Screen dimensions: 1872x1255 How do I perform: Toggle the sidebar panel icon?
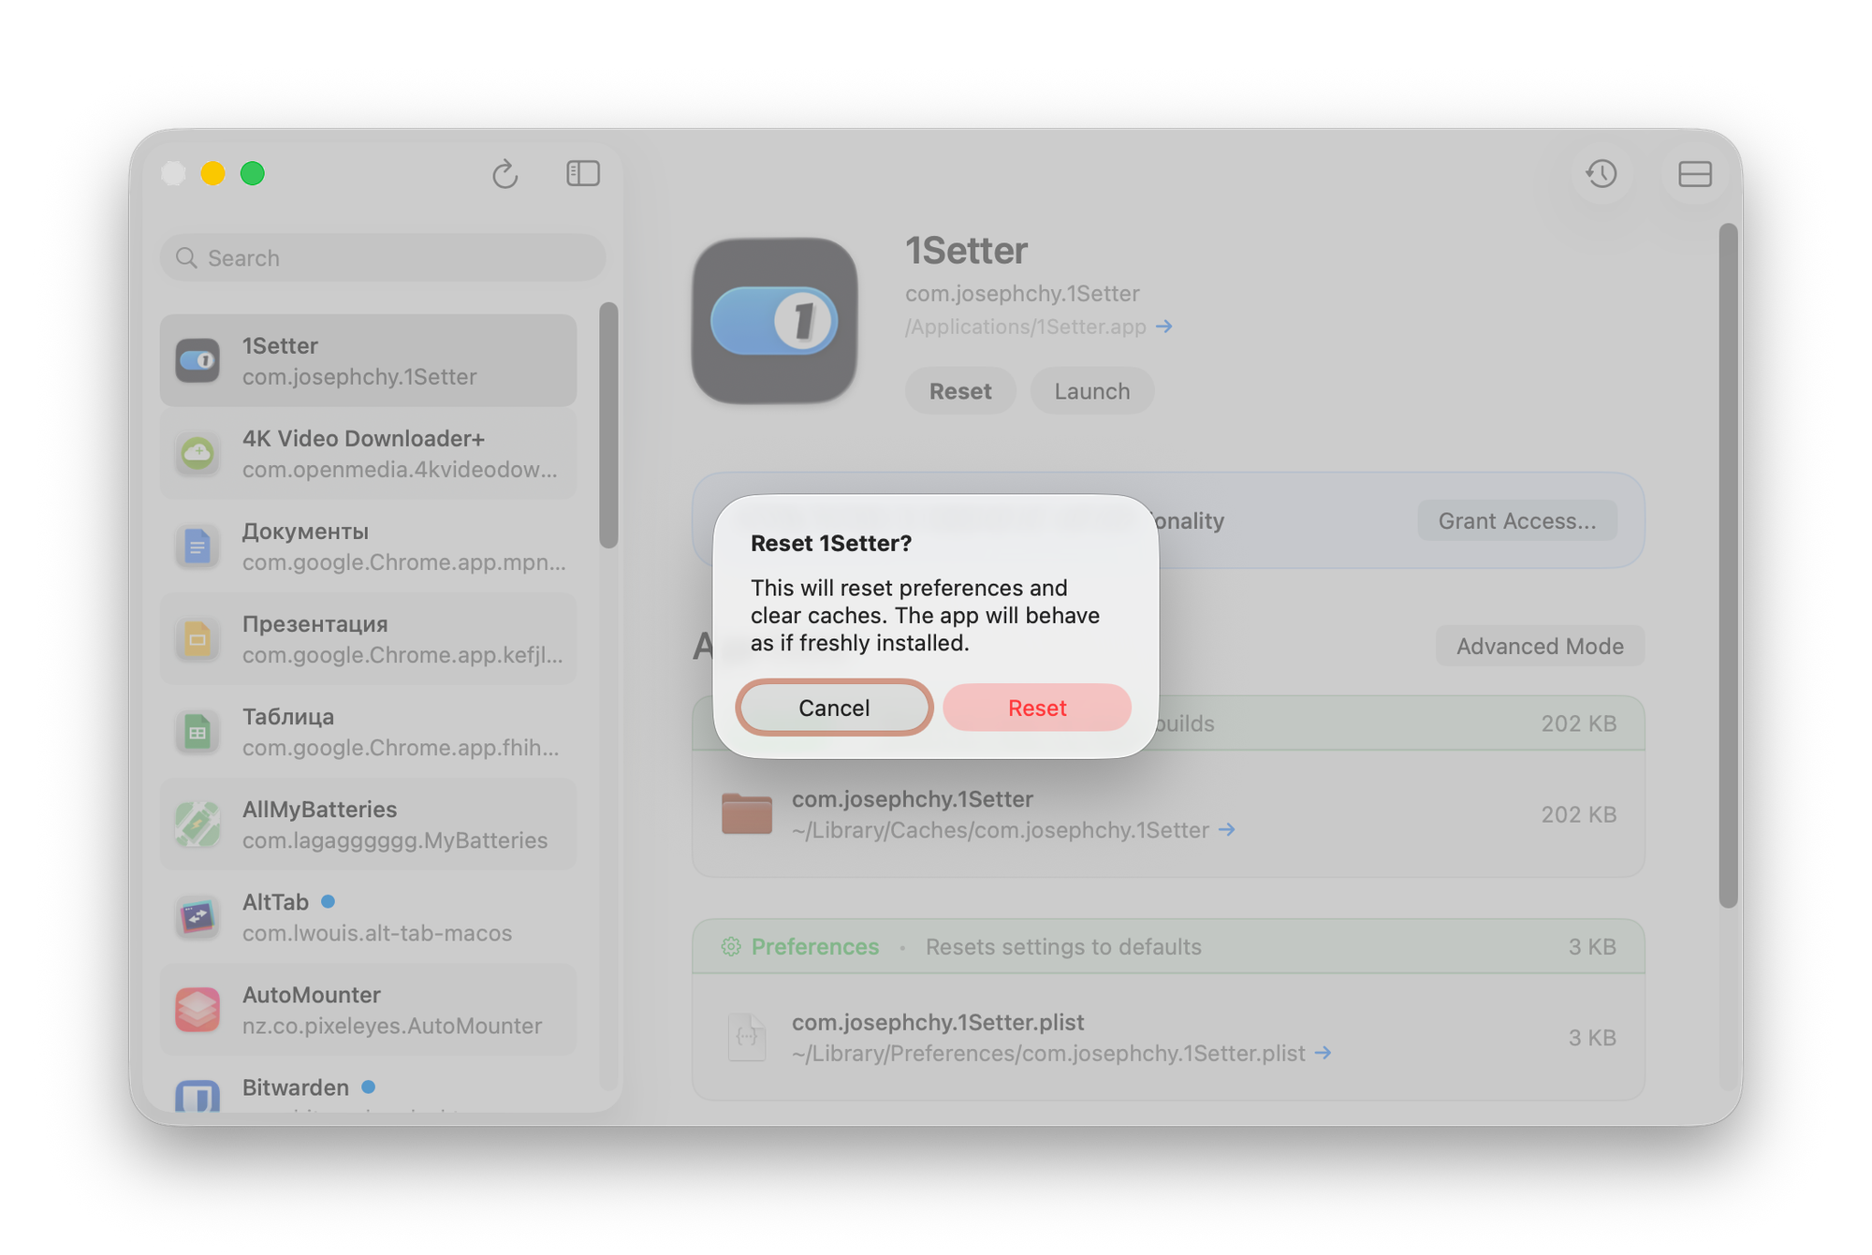582,173
